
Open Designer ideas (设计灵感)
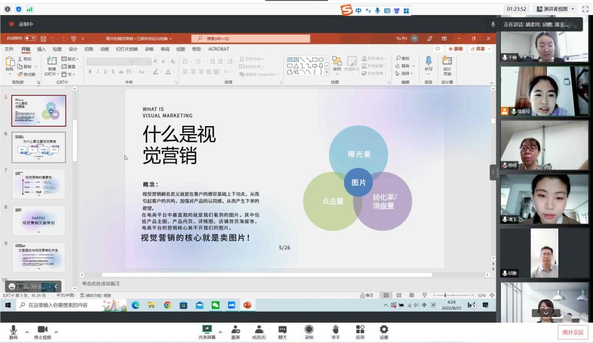click(x=447, y=65)
